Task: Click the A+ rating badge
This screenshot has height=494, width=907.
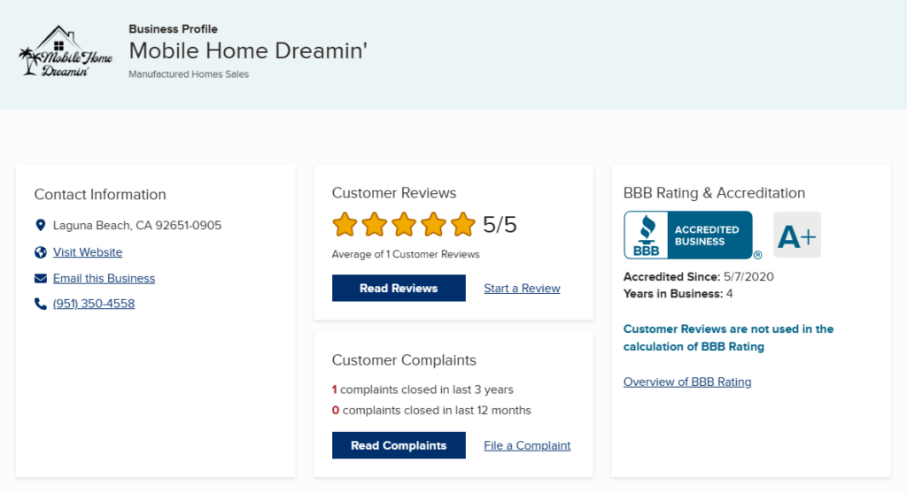Action: (x=797, y=235)
